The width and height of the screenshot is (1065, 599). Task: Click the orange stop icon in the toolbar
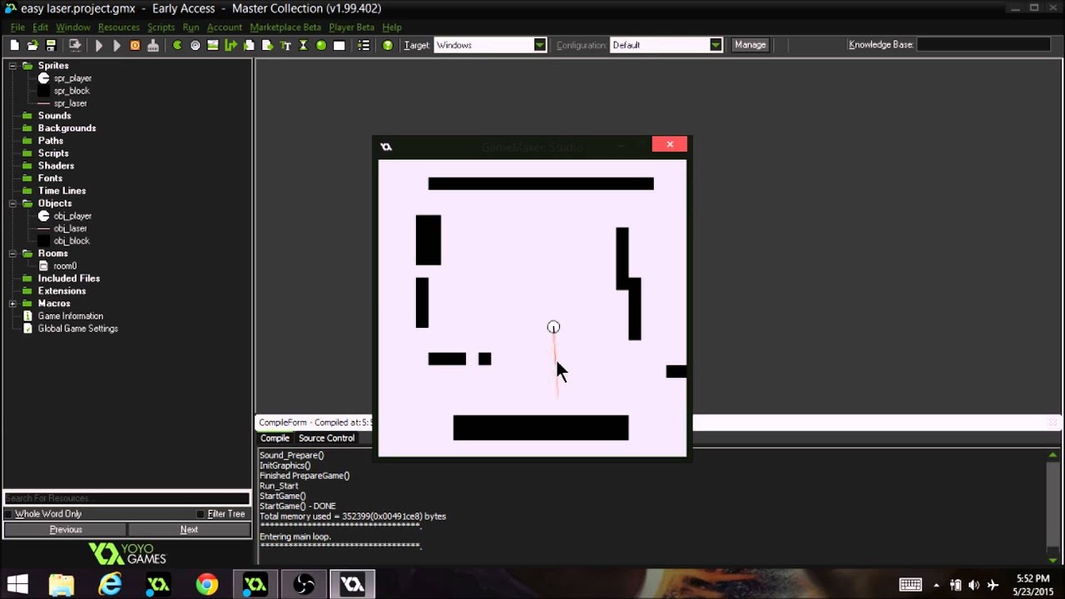pyautogui.click(x=135, y=45)
